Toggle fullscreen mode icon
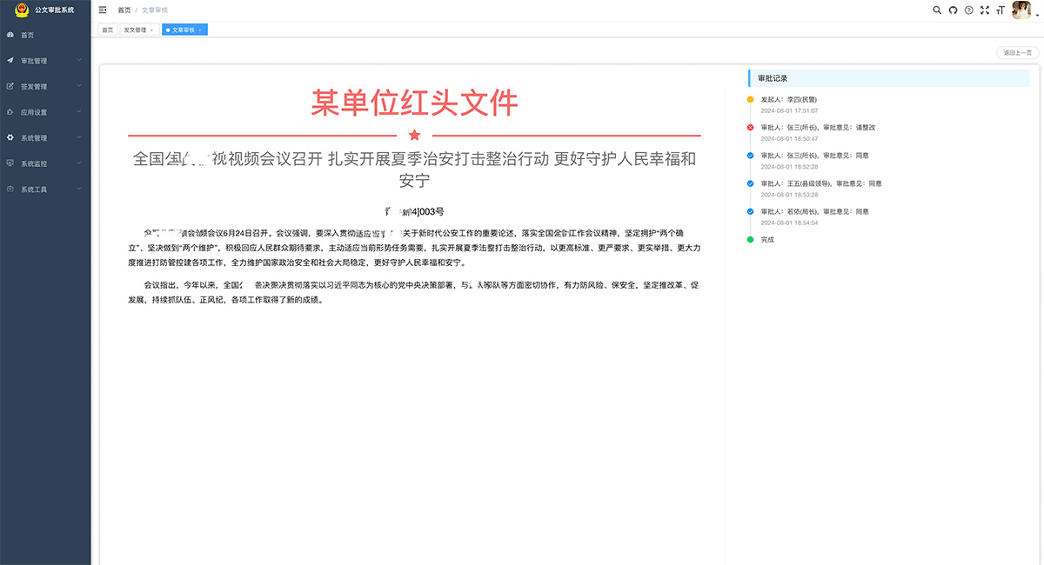This screenshot has height=565, width=1044. click(x=985, y=10)
